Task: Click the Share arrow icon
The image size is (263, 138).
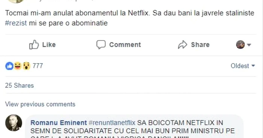Action: point(183,45)
